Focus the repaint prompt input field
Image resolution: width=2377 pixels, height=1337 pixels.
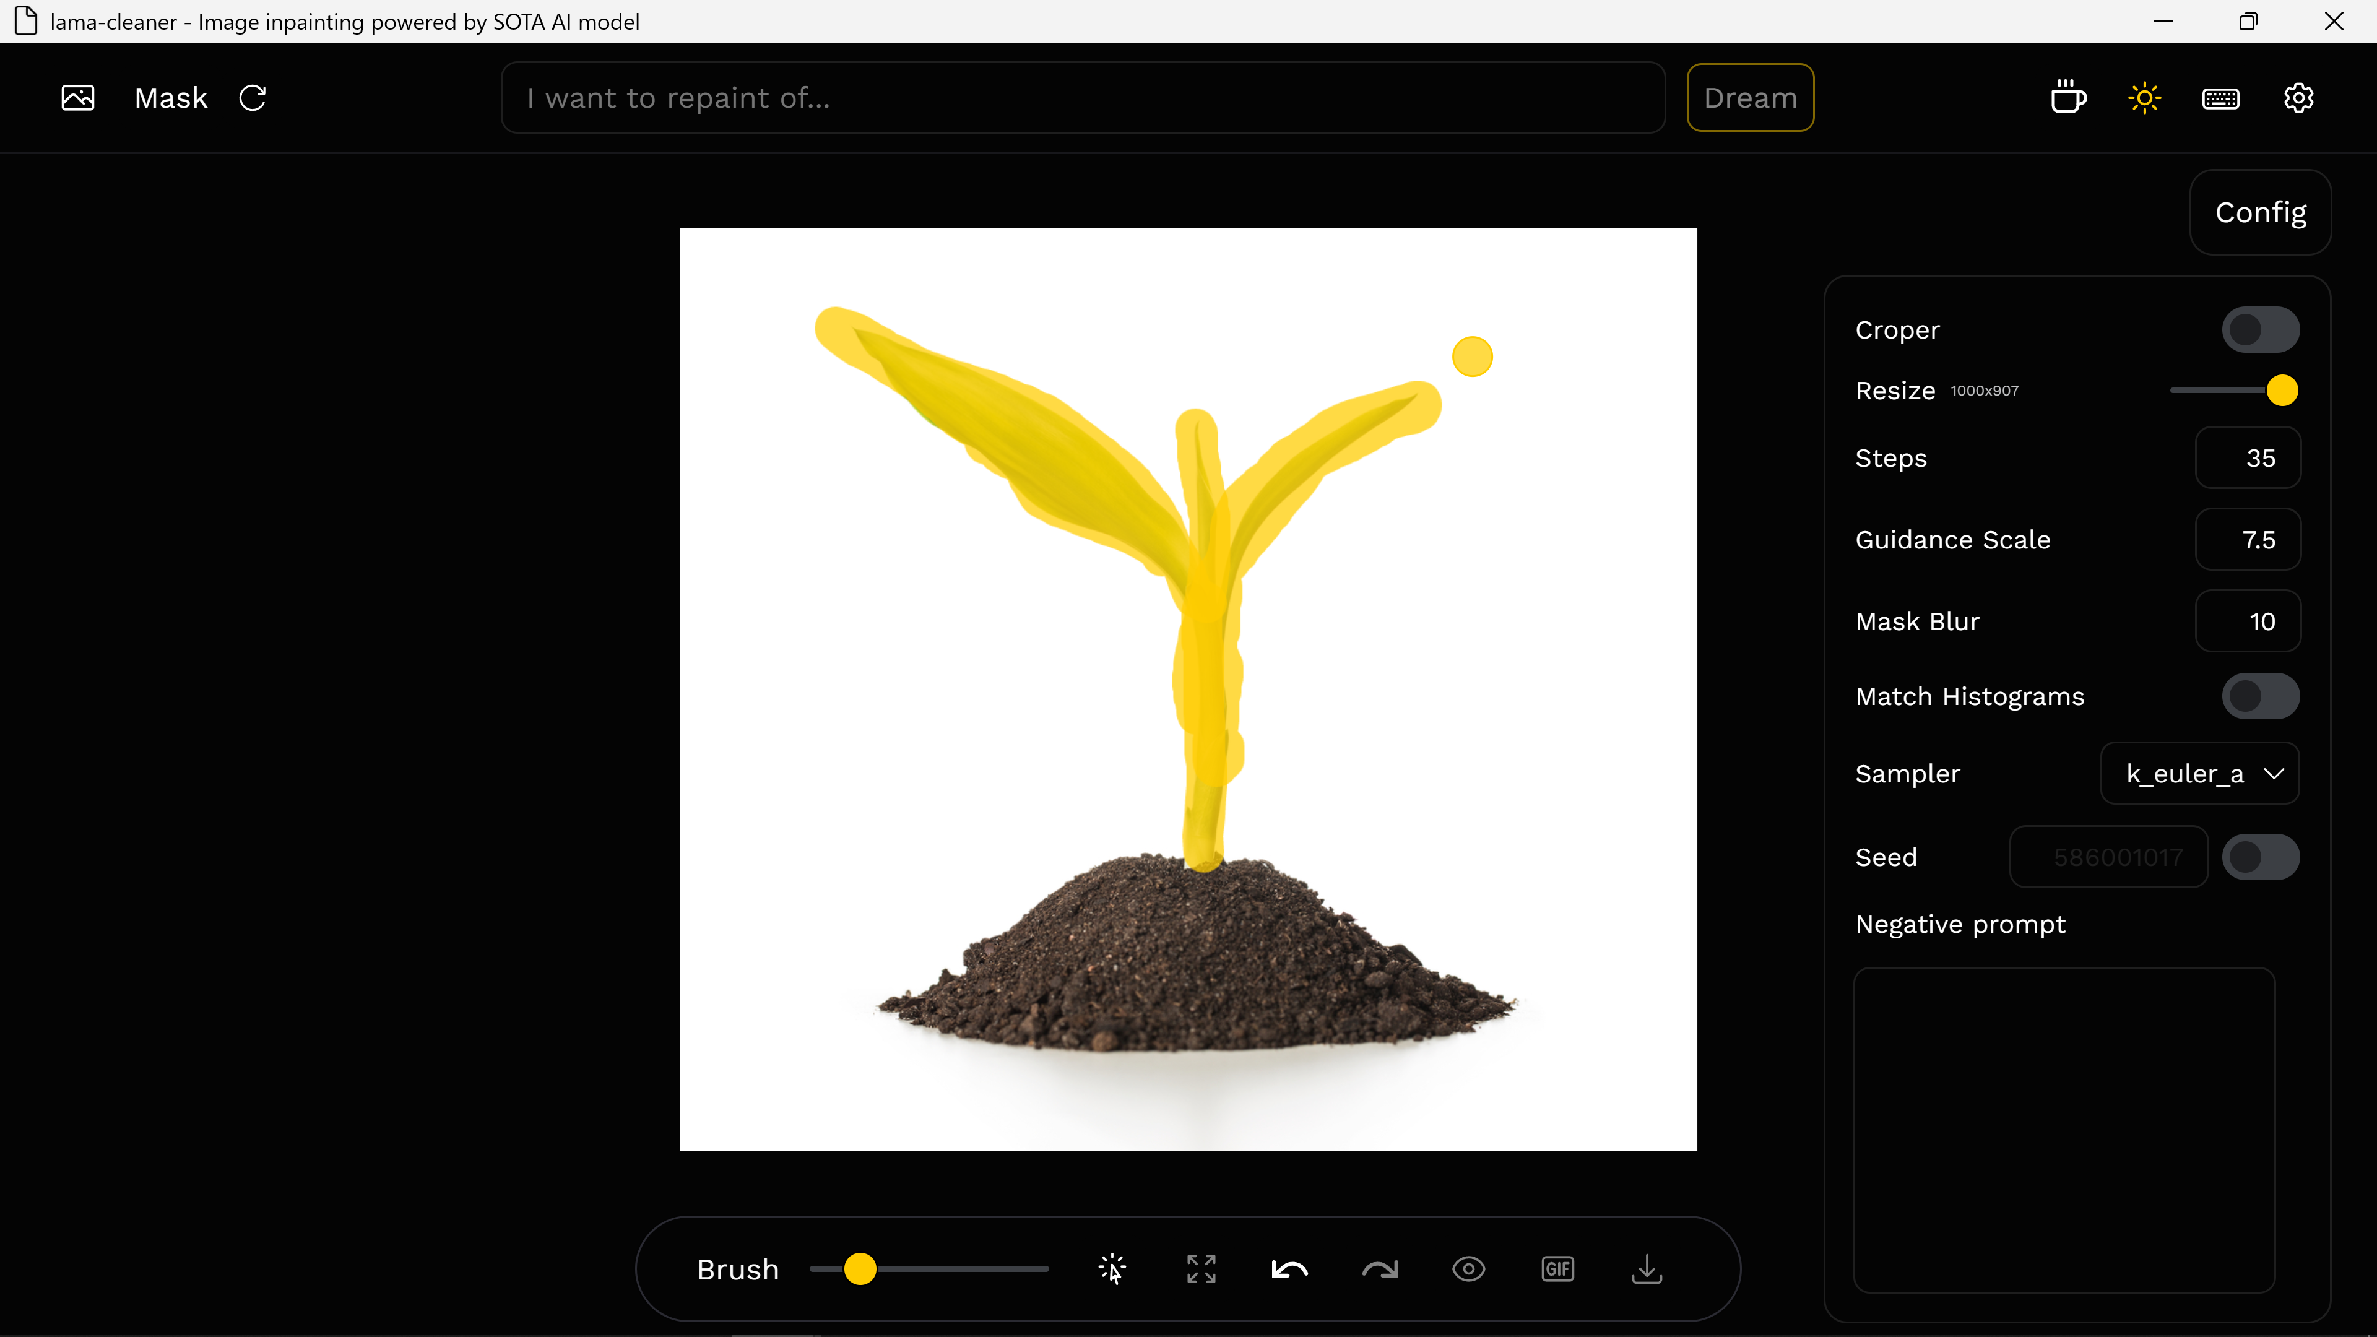coord(1083,98)
